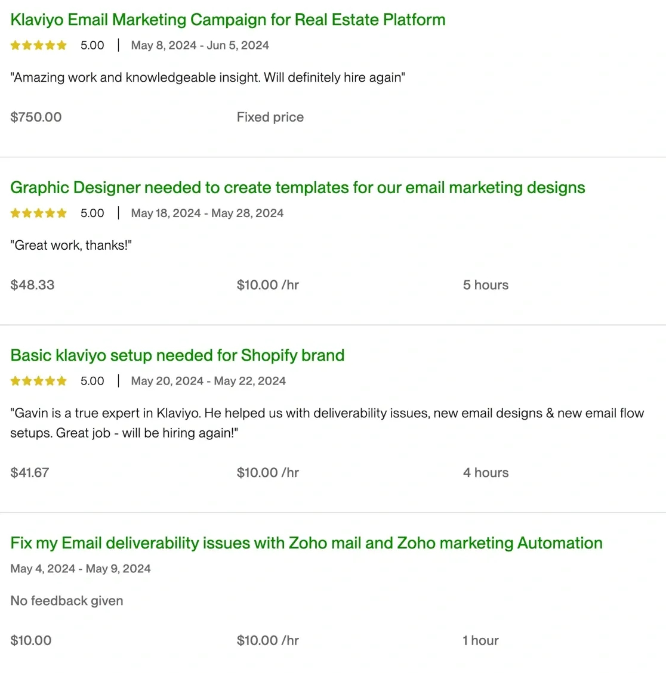Viewport: 666px width, 673px height.
Task: Click star rating of Klaviyo Real Estate job
Action: 39,45
